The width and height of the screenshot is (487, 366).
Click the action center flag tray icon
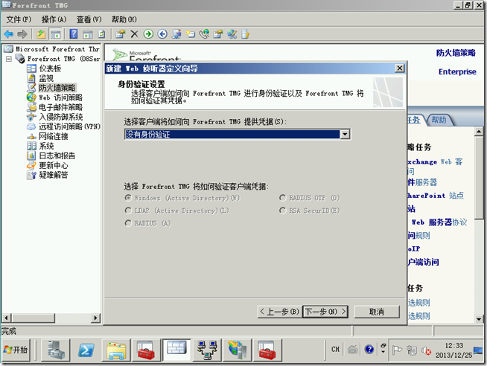[x=397, y=350]
